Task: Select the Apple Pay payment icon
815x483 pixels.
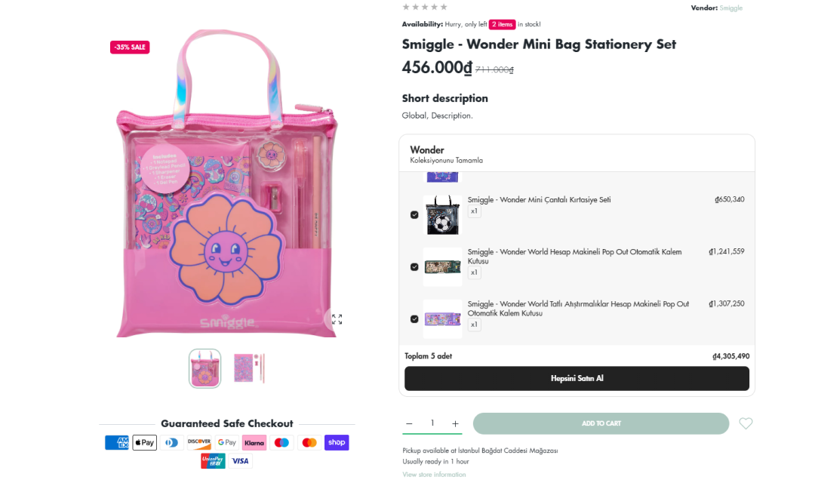Action: click(144, 442)
